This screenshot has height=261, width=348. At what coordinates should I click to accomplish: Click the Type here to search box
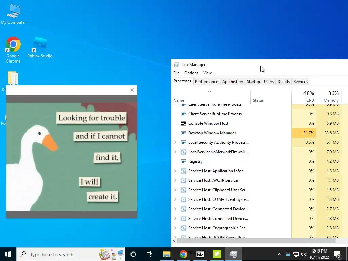click(71, 254)
